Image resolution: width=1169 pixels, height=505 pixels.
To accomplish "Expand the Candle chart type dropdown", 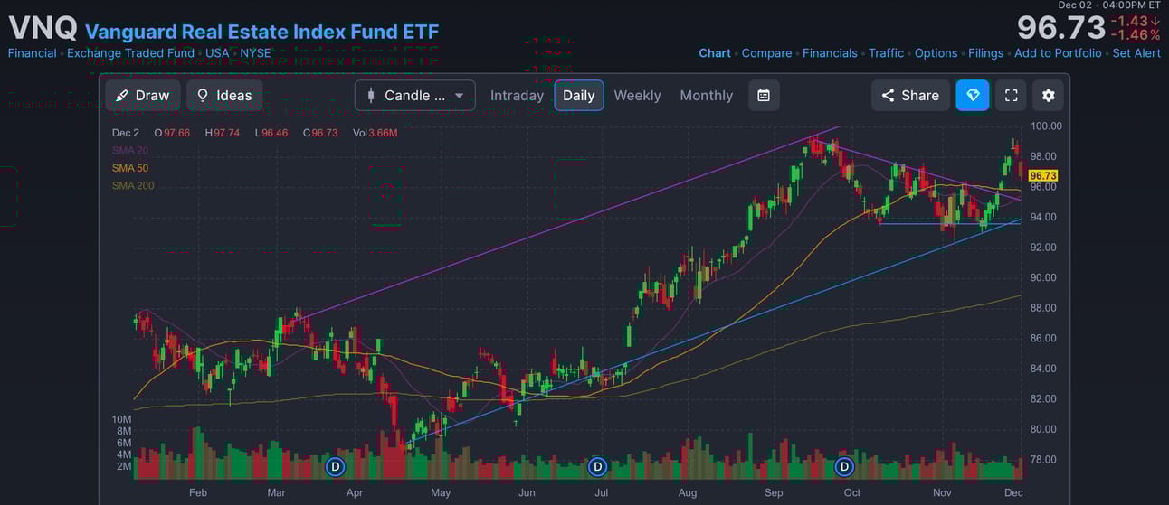I will point(415,96).
